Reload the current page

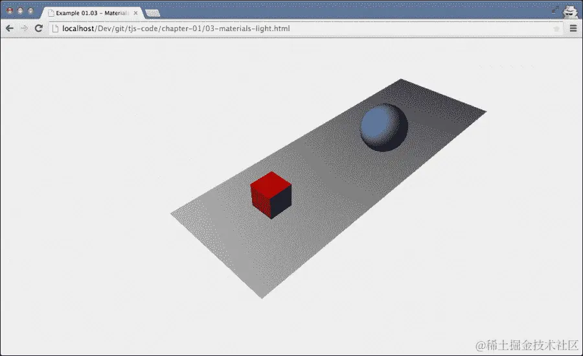coord(39,29)
